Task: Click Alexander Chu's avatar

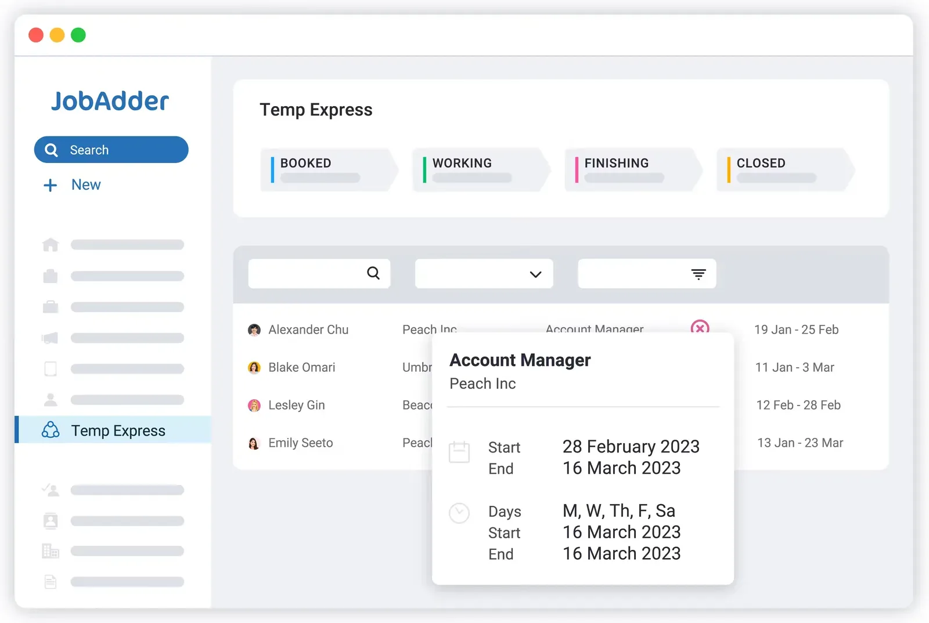Action: (254, 330)
